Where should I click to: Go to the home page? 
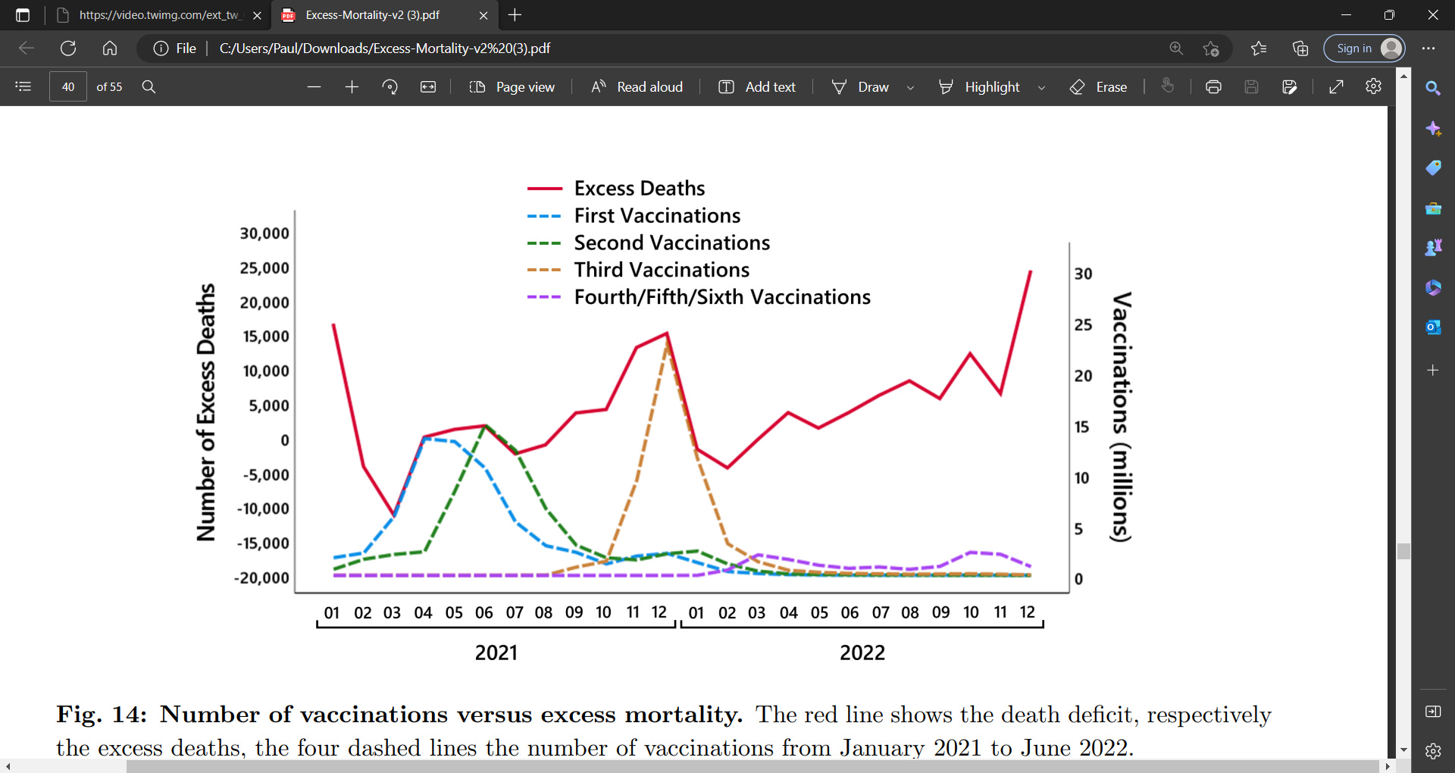coord(110,49)
